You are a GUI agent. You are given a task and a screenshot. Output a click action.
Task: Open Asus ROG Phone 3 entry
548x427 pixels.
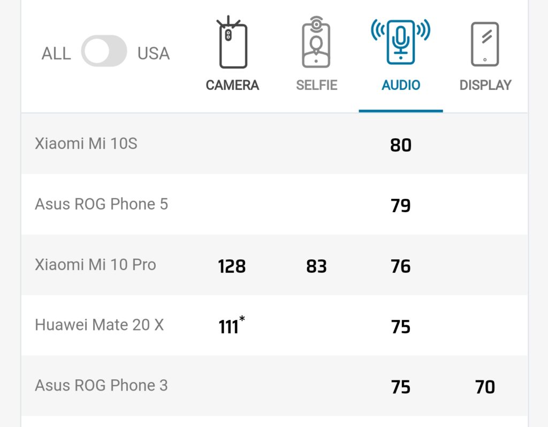[x=101, y=385]
